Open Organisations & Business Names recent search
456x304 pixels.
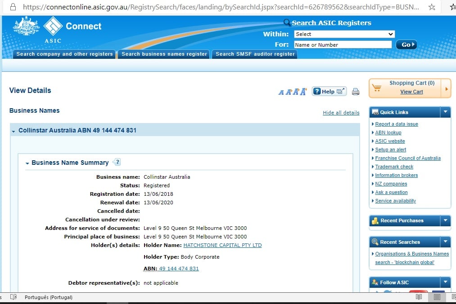click(412, 258)
